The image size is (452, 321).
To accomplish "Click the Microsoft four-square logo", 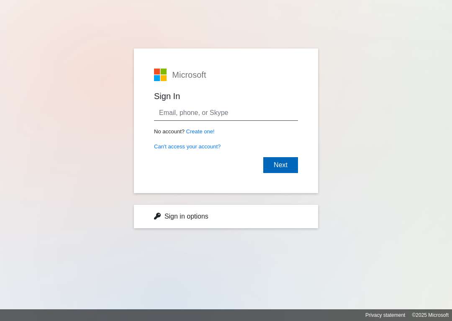I will pos(160,75).
